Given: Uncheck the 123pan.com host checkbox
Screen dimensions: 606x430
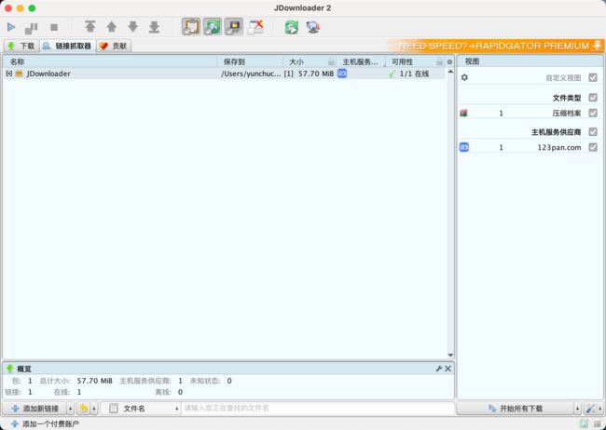Looking at the screenshot, I should (592, 147).
